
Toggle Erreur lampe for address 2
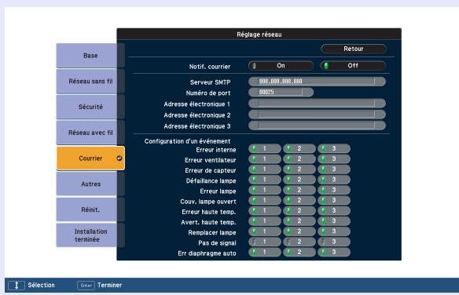pyautogui.click(x=299, y=190)
